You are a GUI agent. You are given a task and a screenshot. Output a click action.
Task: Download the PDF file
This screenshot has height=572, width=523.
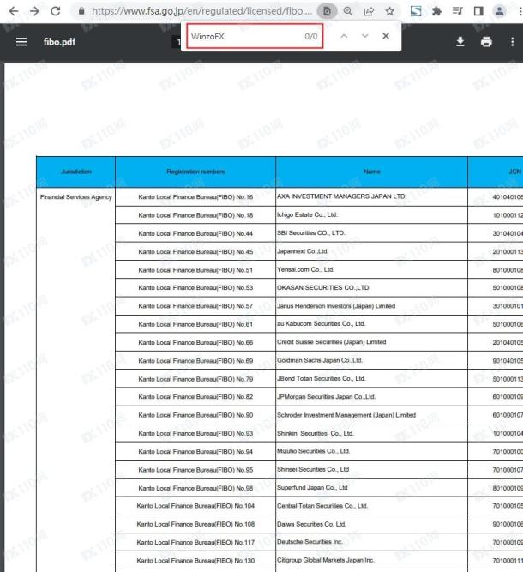tap(460, 42)
